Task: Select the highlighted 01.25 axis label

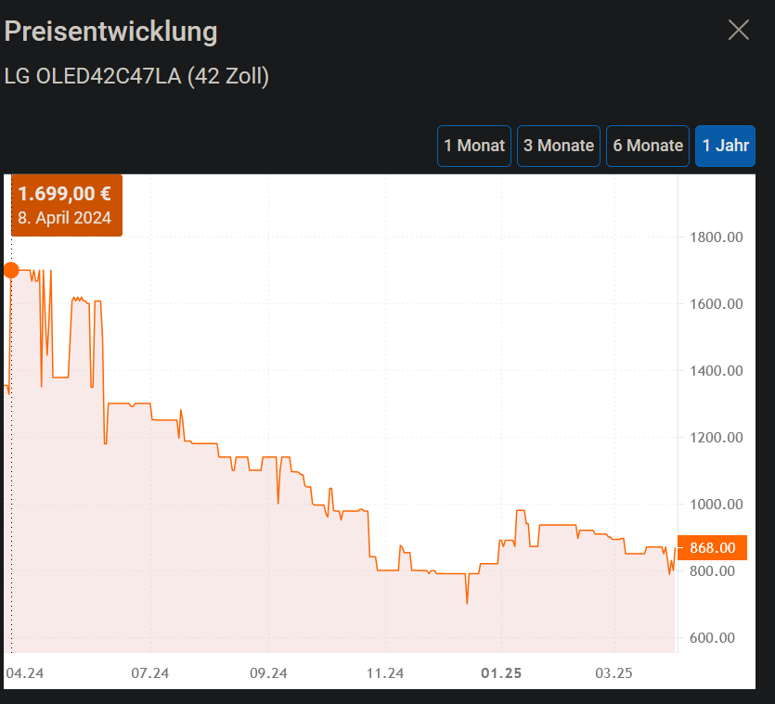Action: pyautogui.click(x=500, y=673)
